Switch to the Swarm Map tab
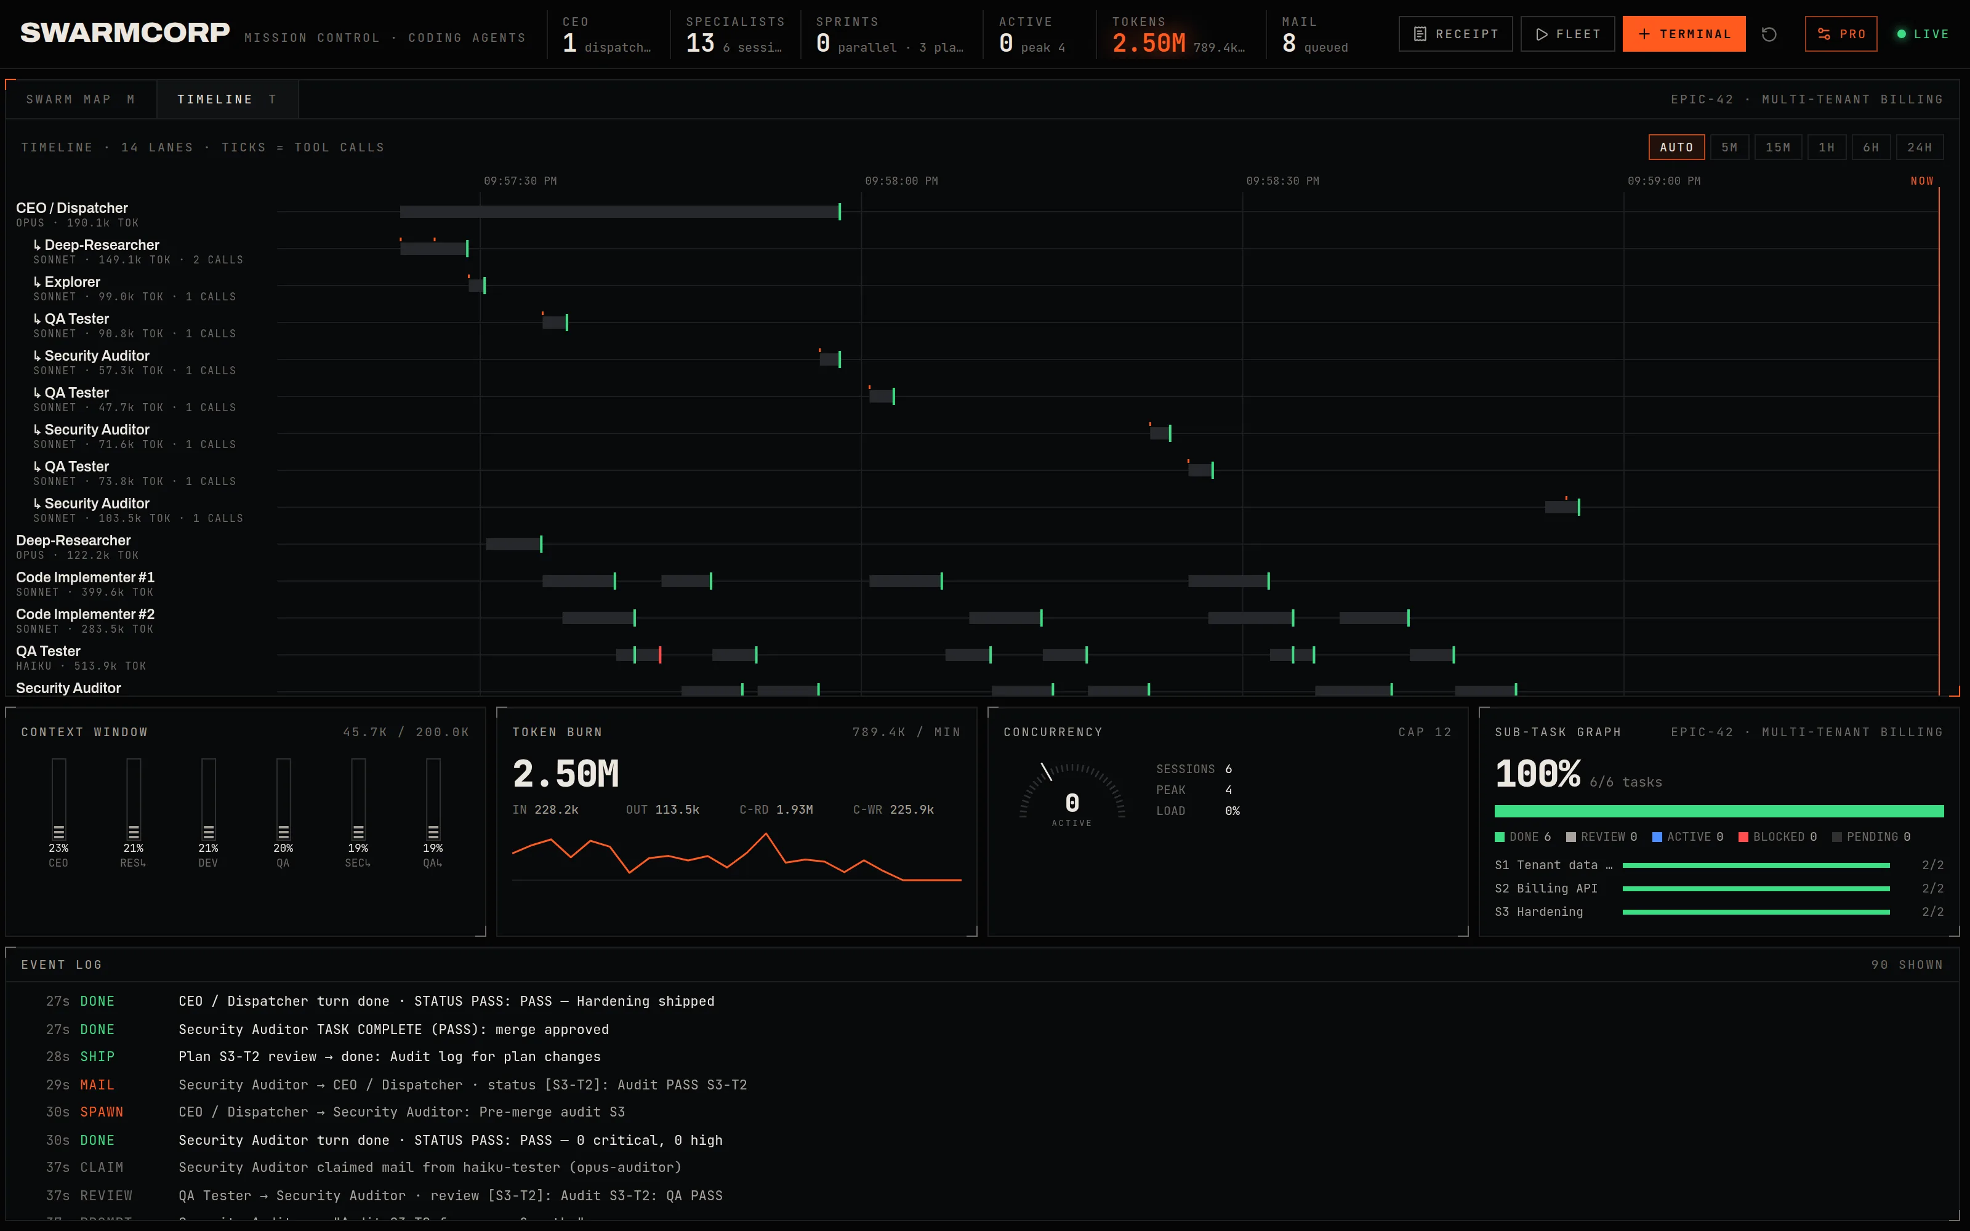Screen dimensions: 1970x1231 click(x=81, y=99)
